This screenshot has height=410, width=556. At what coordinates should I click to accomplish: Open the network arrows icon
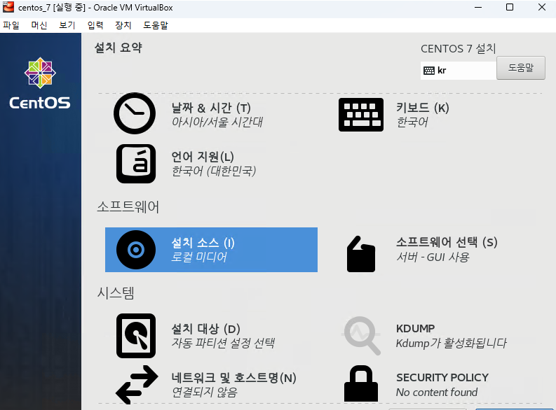pos(137,385)
